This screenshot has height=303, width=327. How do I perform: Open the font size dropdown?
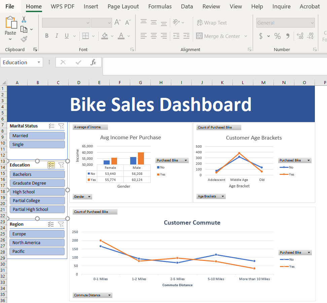pos(109,23)
